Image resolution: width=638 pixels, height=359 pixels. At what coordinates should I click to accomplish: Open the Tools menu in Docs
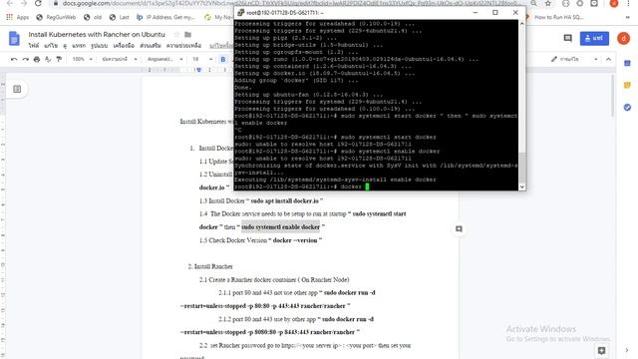(x=124, y=46)
